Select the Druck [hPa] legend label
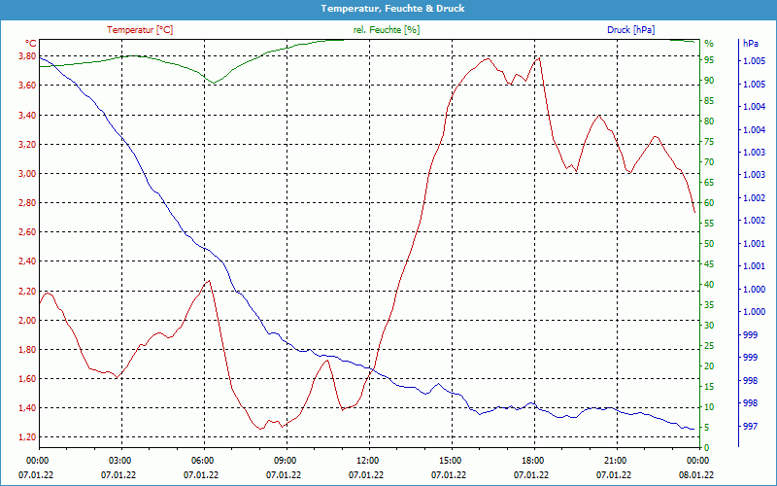 630,30
